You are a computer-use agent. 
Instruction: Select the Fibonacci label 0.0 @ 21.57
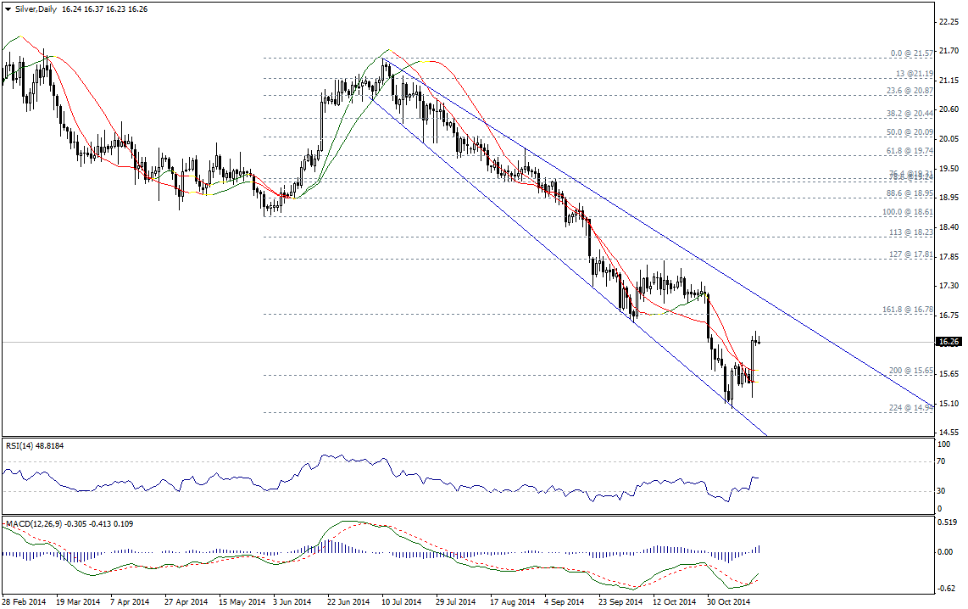click(x=912, y=53)
